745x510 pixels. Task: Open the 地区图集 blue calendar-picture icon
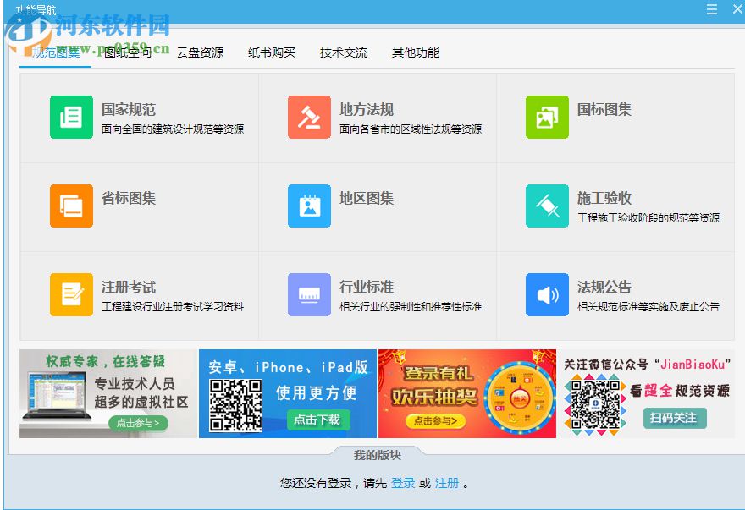tap(309, 206)
